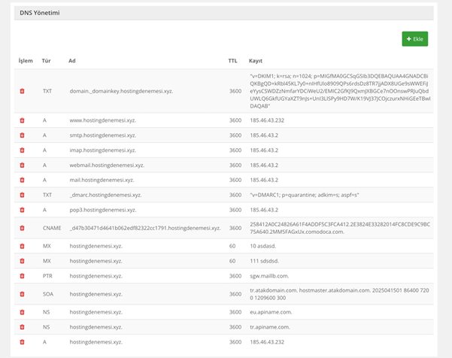Viewport: 452px width, 358px height.
Task: Delete the SOA record
Action: click(22, 294)
